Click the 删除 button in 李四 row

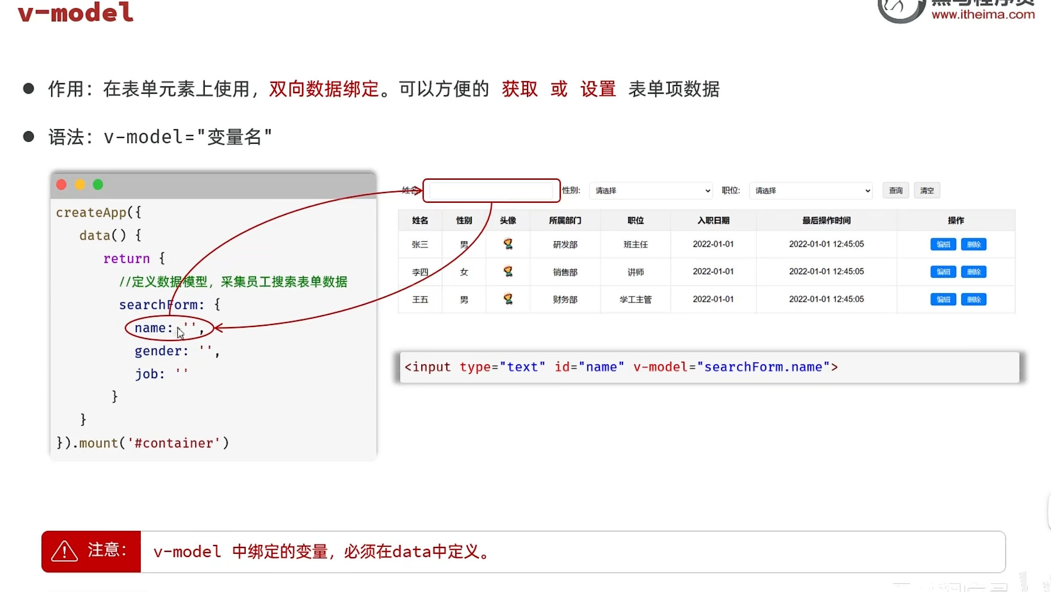[x=974, y=272]
